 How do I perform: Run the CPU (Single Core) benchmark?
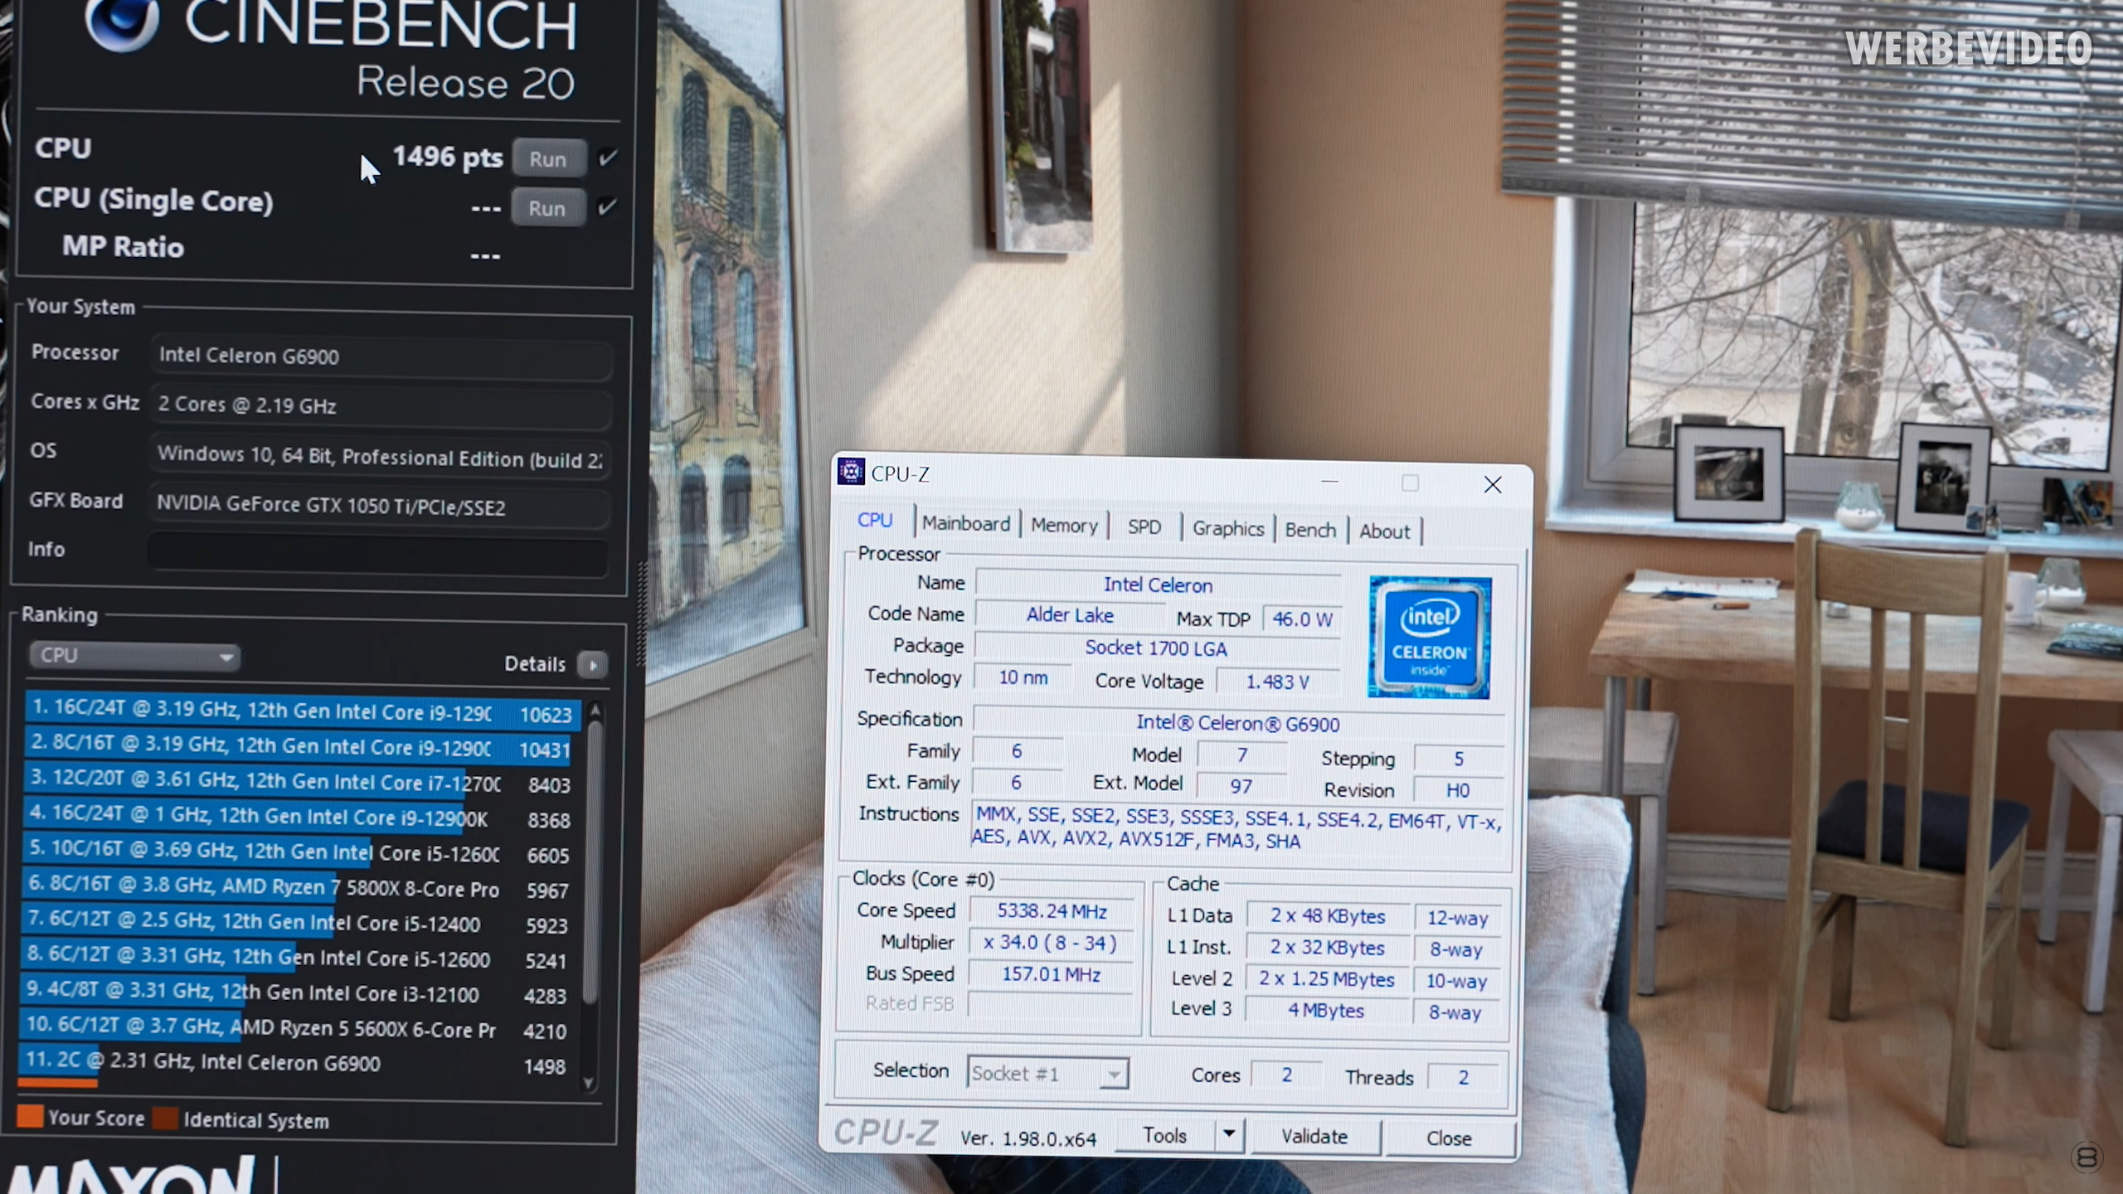tap(547, 208)
